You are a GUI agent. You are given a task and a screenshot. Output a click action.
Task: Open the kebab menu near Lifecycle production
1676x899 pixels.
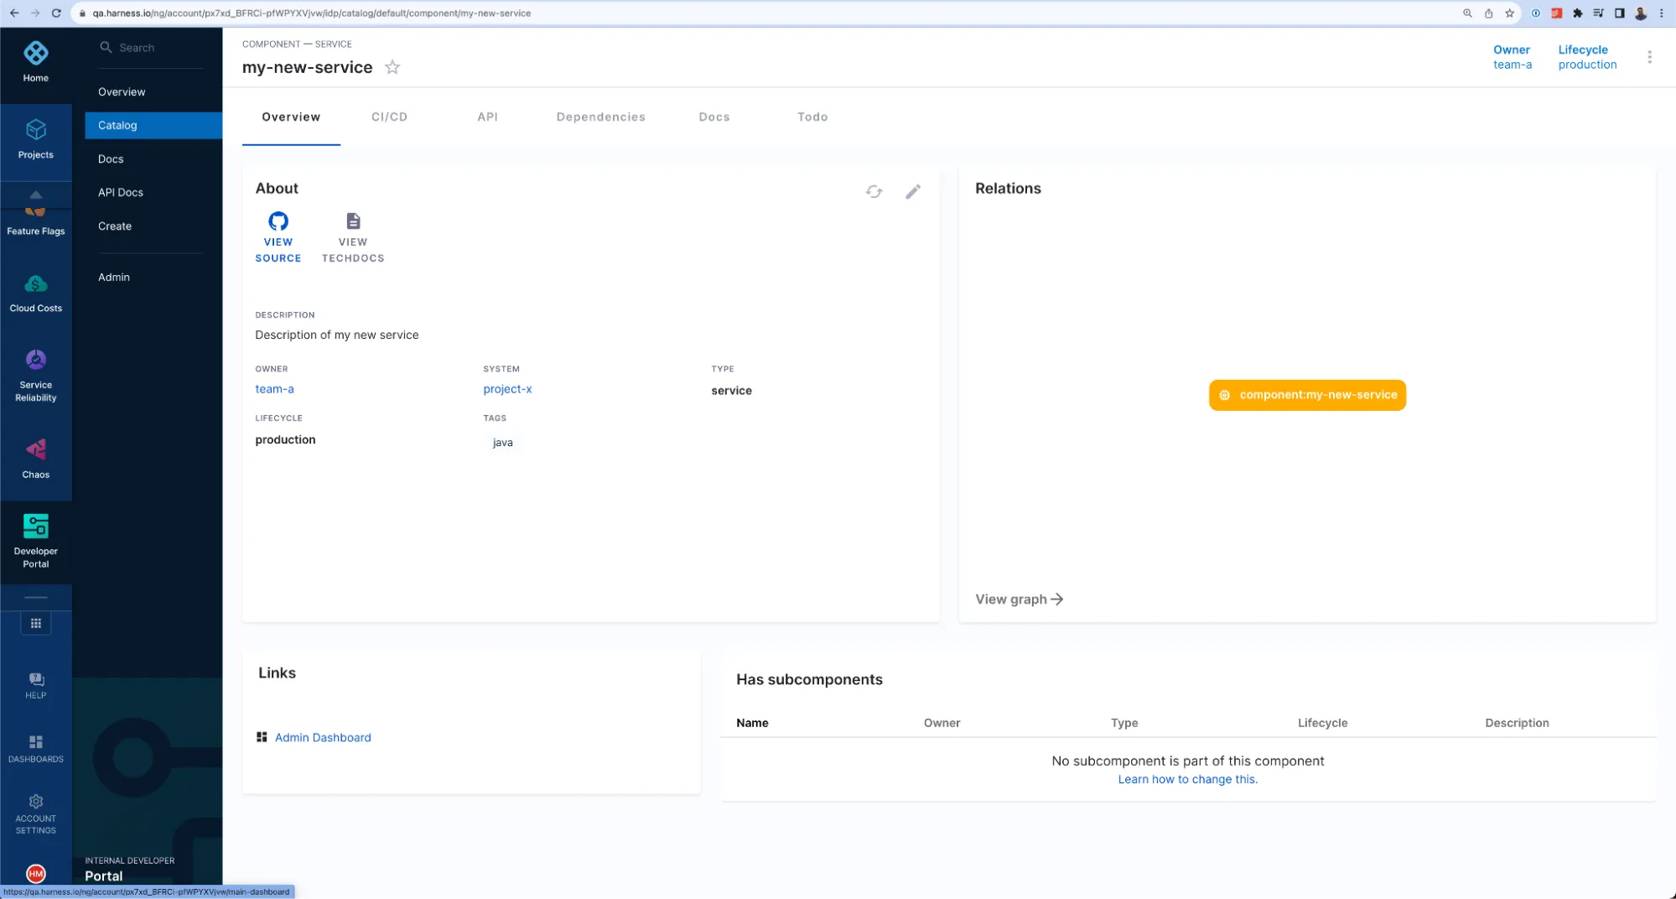[1649, 56]
